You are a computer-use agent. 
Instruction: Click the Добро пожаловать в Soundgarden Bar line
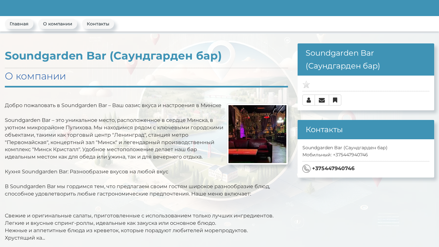[113, 105]
